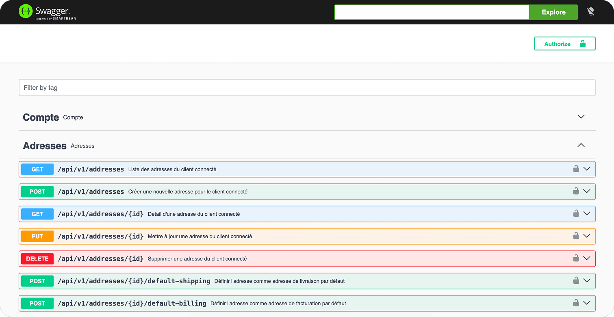
Task: Open the Authorize dialog
Action: (x=558, y=43)
